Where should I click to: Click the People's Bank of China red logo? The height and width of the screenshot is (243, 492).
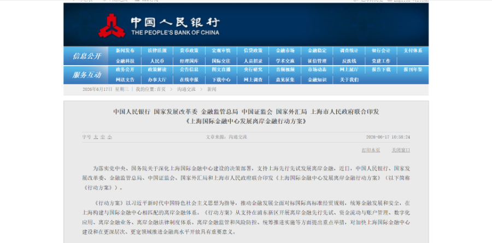click(112, 26)
